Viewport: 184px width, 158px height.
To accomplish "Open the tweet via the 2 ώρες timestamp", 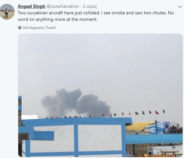I will [x=90, y=6].
